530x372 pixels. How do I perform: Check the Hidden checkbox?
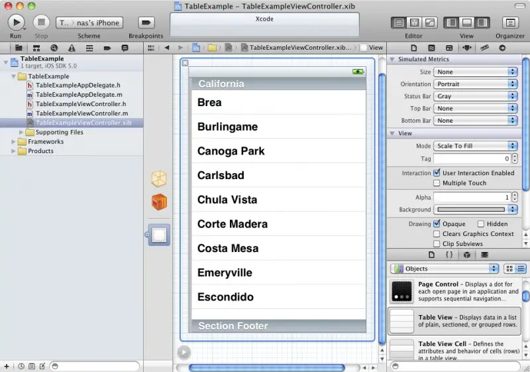(482, 224)
